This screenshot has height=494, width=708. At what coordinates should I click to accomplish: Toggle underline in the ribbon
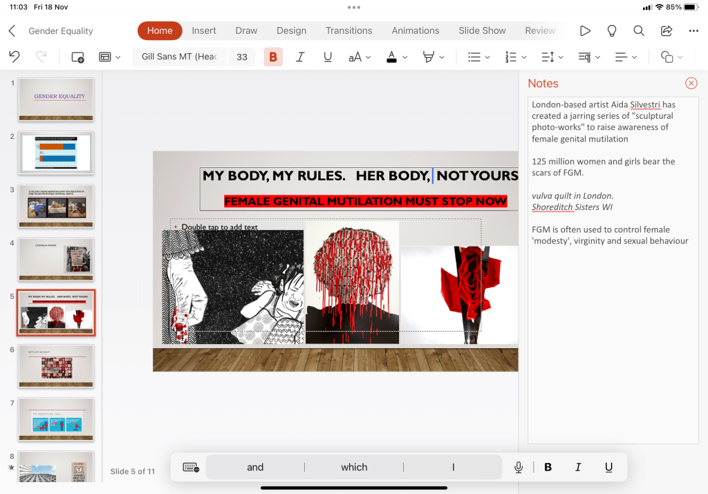click(x=328, y=57)
